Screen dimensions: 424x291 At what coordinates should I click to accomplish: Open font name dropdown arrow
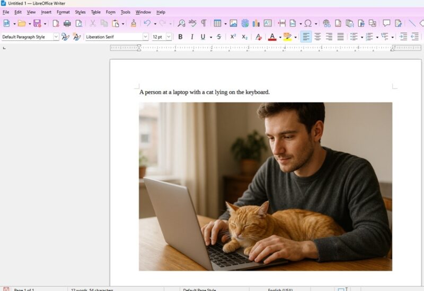(x=145, y=37)
